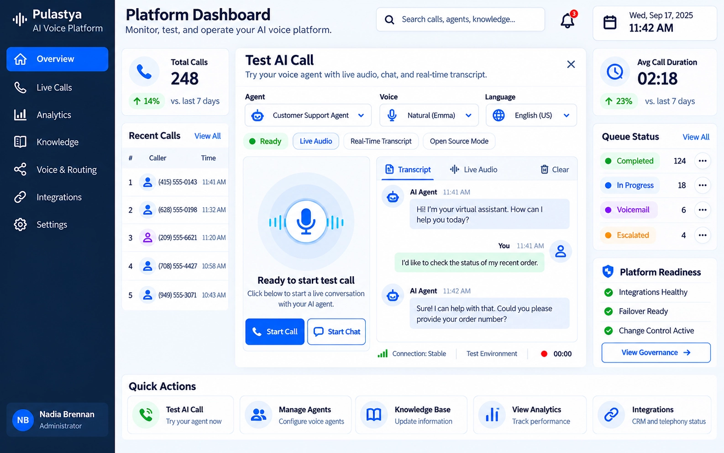Open the Voice dropdown, Natural (Emma)

429,115
